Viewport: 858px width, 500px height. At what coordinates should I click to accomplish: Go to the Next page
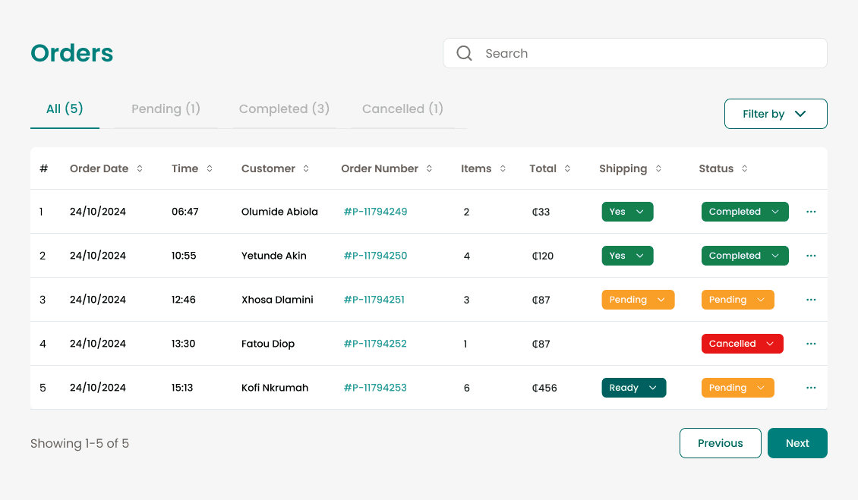coord(797,443)
